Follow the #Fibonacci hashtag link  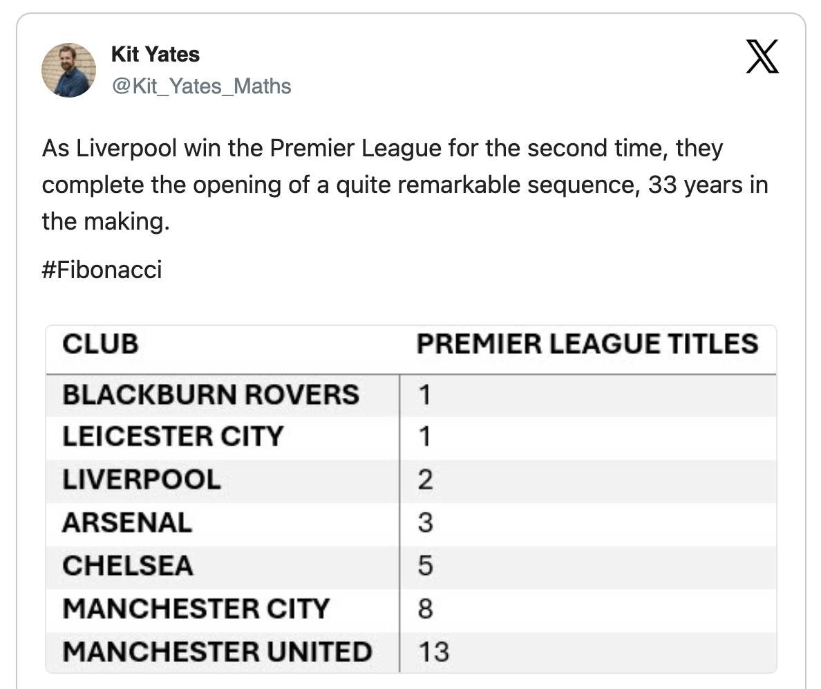pos(102,269)
